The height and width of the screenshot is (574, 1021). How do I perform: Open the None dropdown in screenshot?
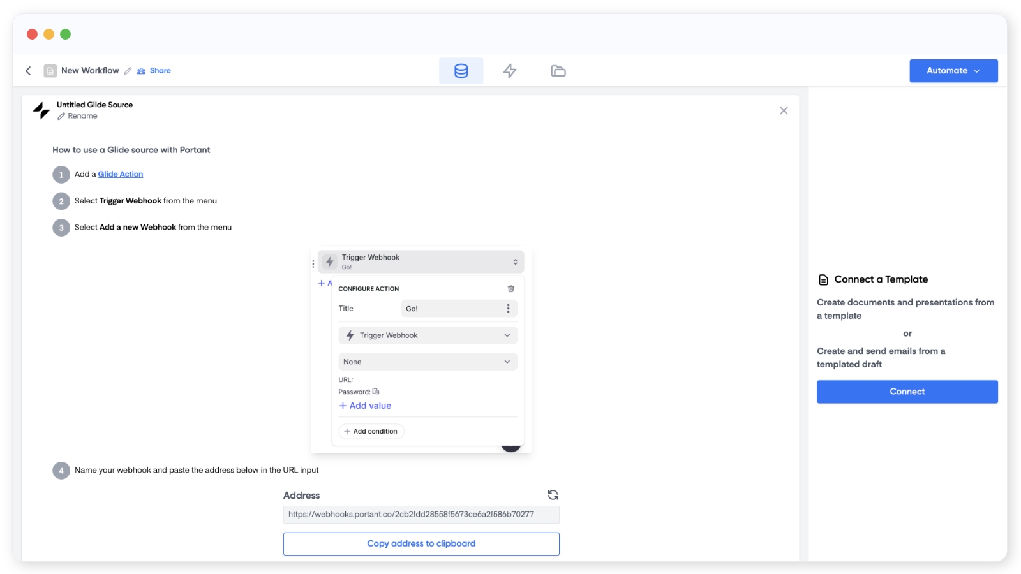click(428, 362)
